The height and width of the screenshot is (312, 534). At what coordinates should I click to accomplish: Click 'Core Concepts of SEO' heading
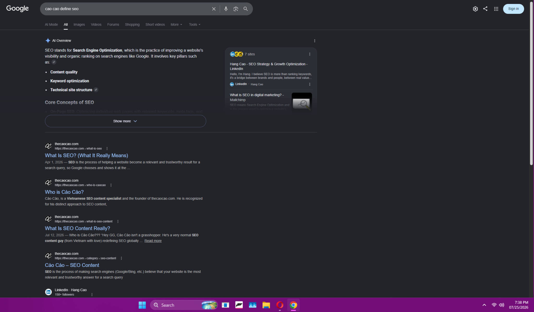(69, 102)
